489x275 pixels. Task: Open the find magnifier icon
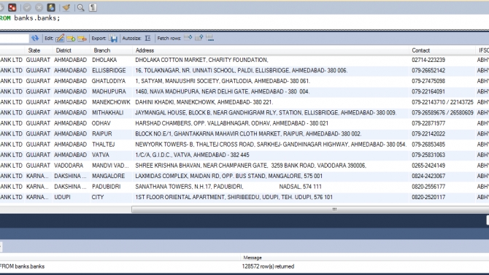tap(81, 7)
